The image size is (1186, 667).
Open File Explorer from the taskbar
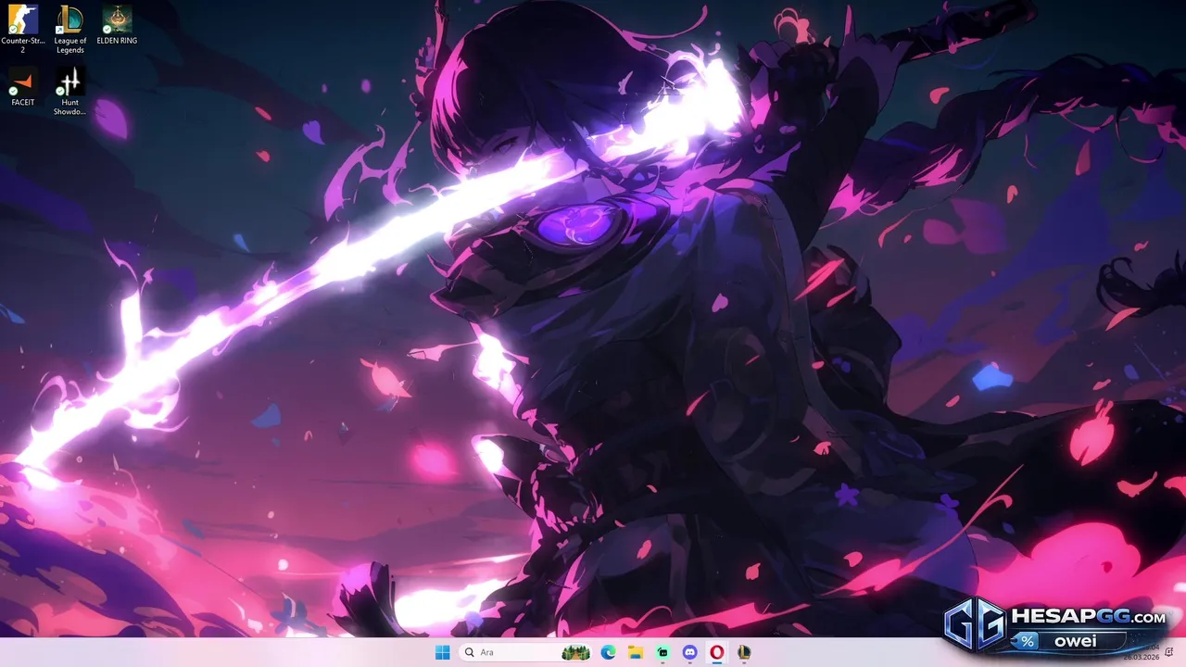click(636, 652)
